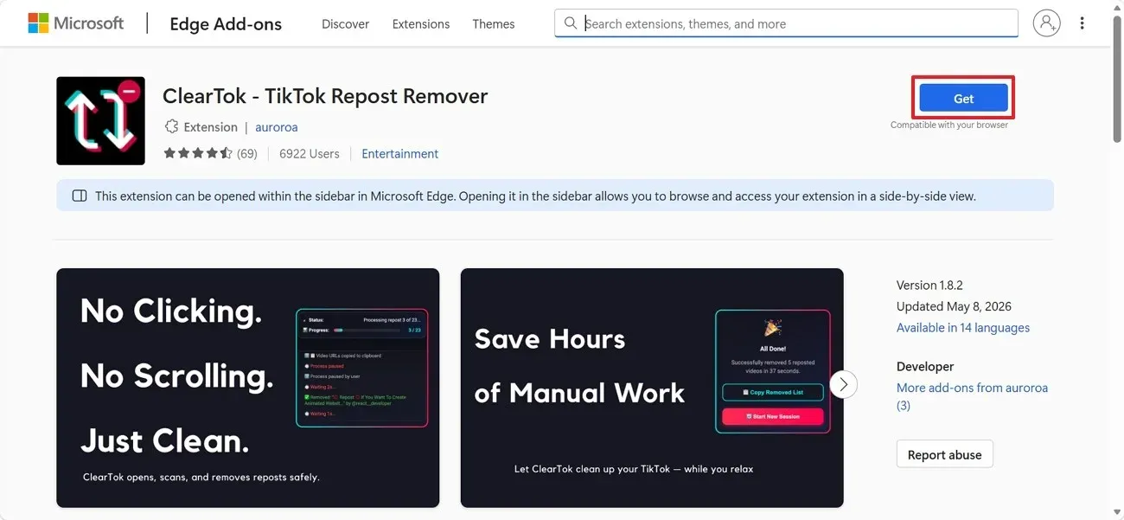Go to the Extensions tab
Screen dimensions: 1124x520
420,24
